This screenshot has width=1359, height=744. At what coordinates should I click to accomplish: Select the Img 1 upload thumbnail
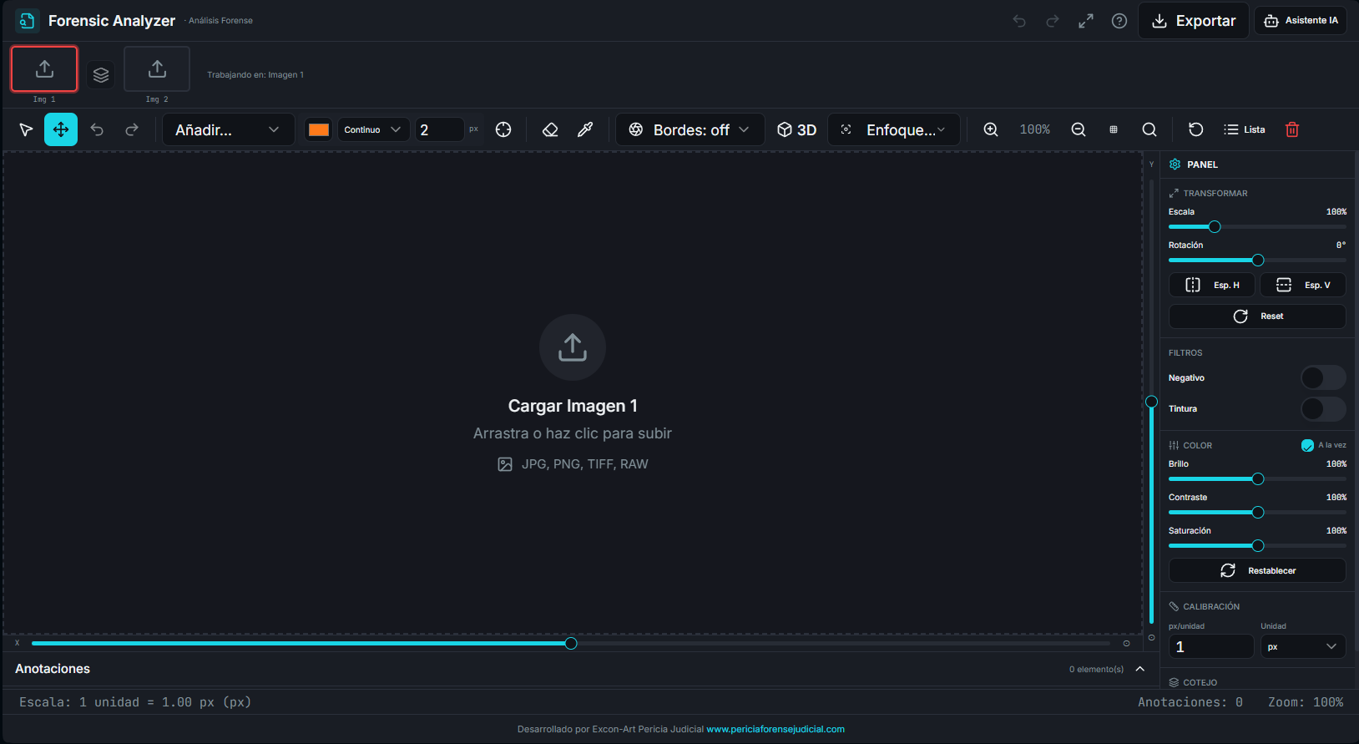pyautogui.click(x=44, y=68)
